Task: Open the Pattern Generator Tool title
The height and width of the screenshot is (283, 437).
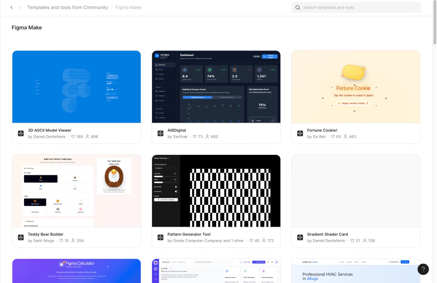Action: [x=189, y=234]
